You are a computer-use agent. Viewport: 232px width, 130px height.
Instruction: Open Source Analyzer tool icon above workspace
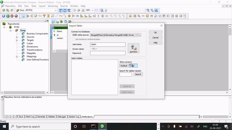click(x=53, y=22)
